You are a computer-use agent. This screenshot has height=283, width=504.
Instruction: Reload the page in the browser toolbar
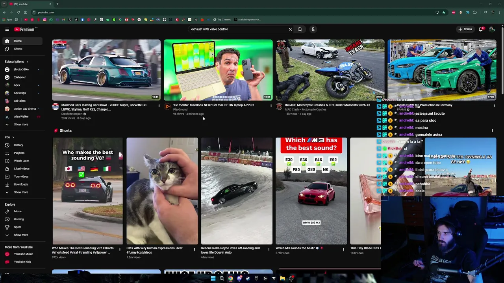pyautogui.click(x=19, y=13)
